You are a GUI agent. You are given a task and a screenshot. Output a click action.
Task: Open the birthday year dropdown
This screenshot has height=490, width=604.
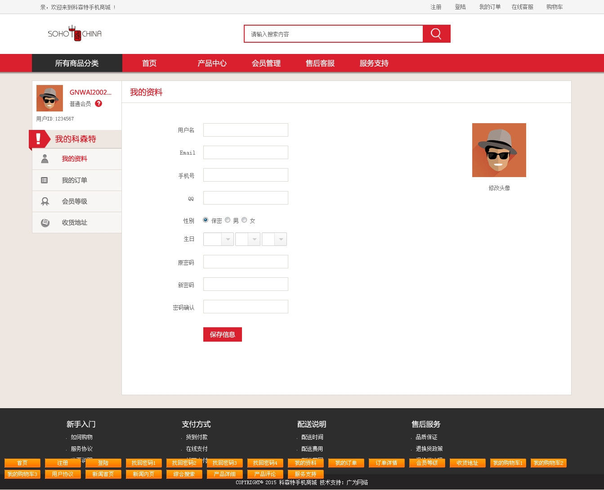[219, 239]
